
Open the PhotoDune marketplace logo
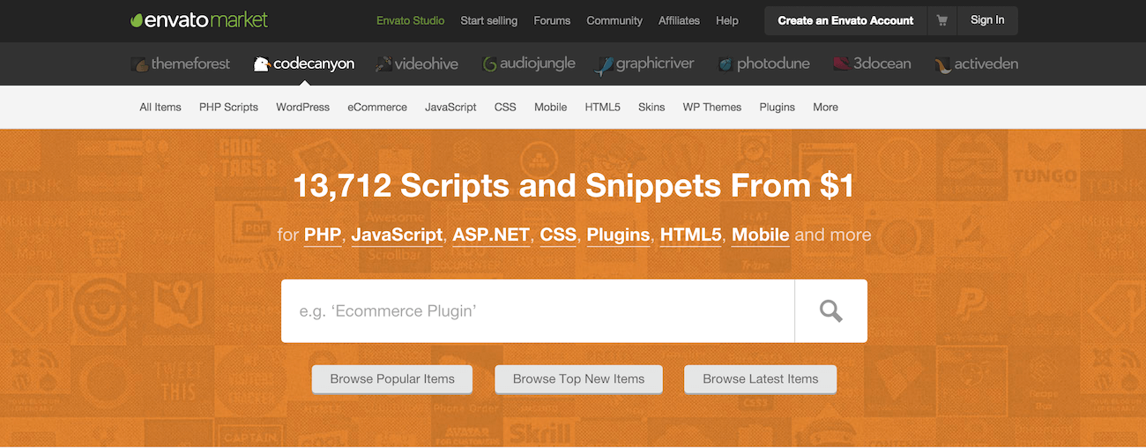click(x=763, y=63)
